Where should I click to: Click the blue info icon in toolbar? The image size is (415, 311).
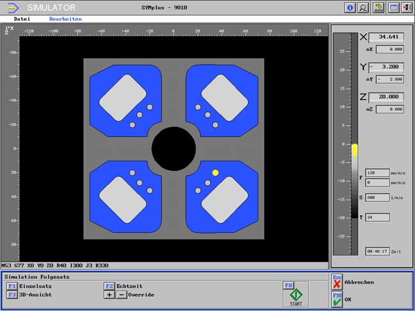coord(350,8)
